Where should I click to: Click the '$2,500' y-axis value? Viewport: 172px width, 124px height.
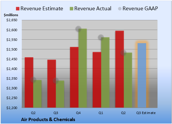click(12, 49)
